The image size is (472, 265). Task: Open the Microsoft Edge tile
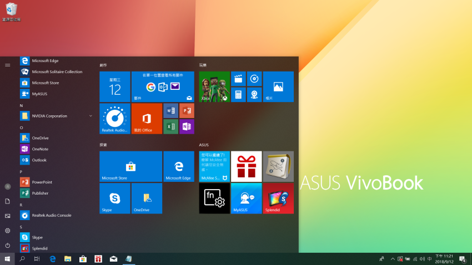(178, 166)
